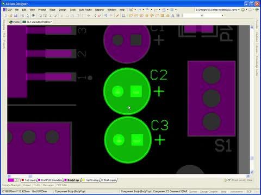Click the magenta current layer color swatch
261x195 pixels.
pos(11,180)
